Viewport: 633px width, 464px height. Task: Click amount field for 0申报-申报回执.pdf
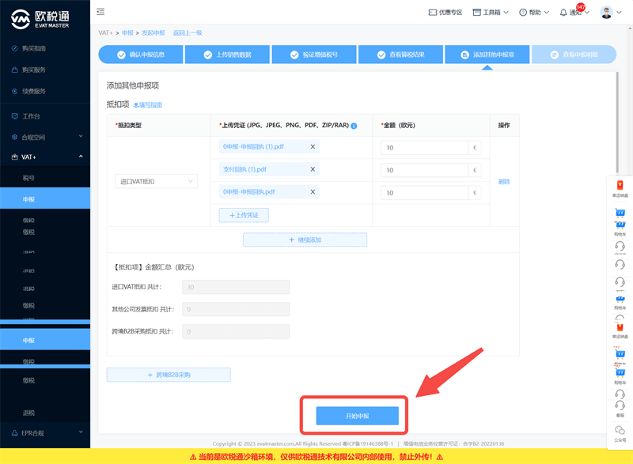tap(424, 193)
